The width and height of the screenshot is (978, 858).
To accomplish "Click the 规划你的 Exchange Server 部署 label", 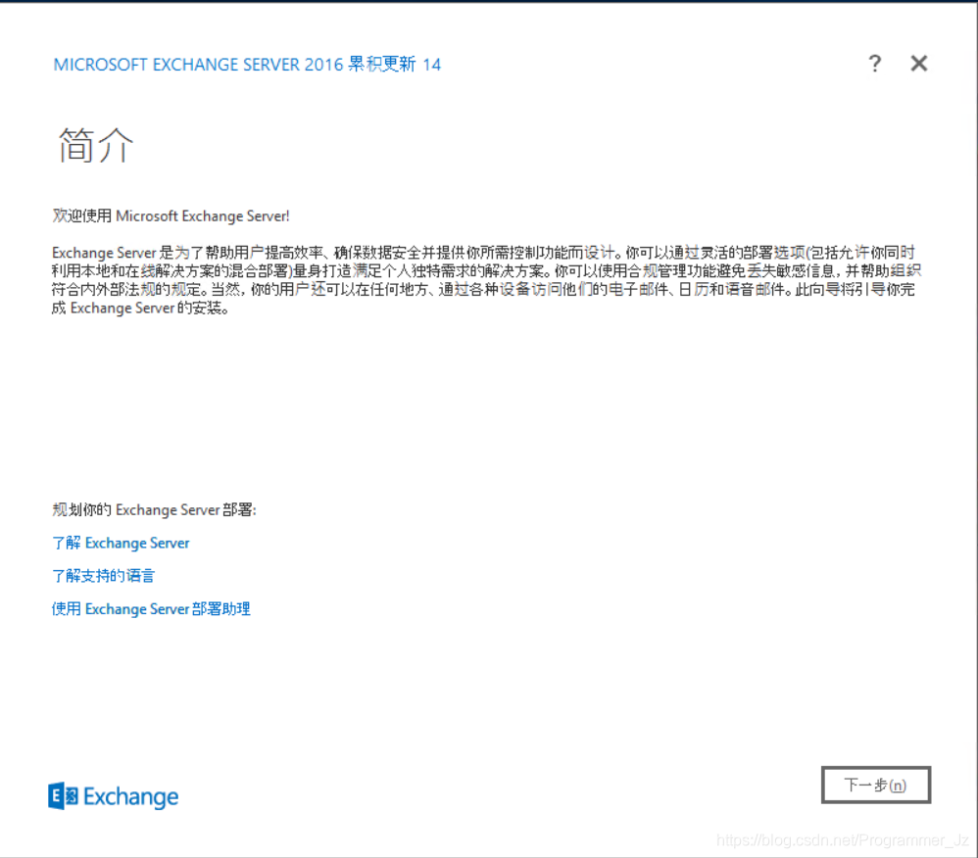I will (x=154, y=509).
